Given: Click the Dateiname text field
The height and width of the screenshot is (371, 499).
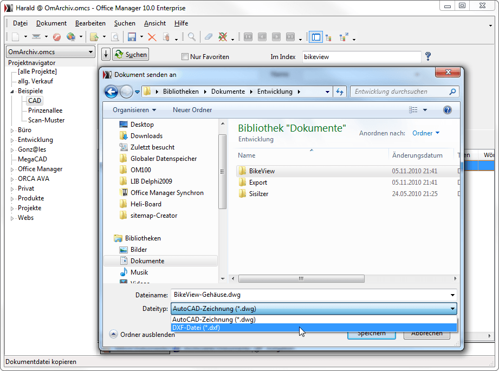Looking at the screenshot, I should pos(310,295).
